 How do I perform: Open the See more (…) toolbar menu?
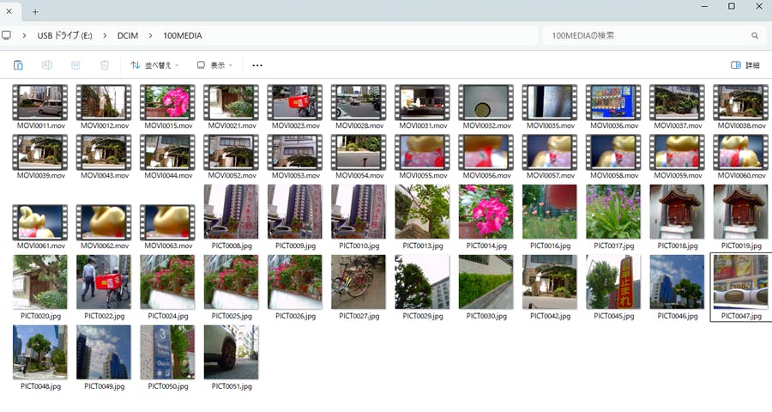(257, 65)
